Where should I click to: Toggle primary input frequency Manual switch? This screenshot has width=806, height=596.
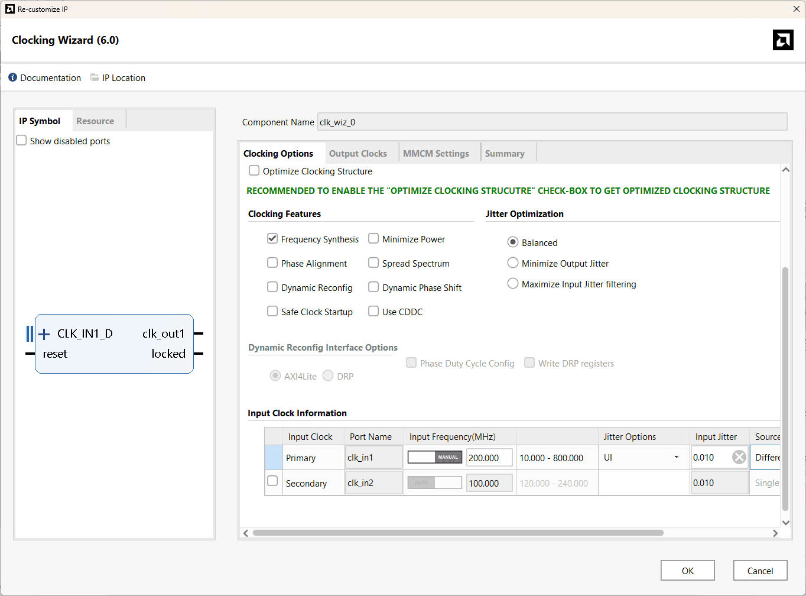tap(435, 457)
